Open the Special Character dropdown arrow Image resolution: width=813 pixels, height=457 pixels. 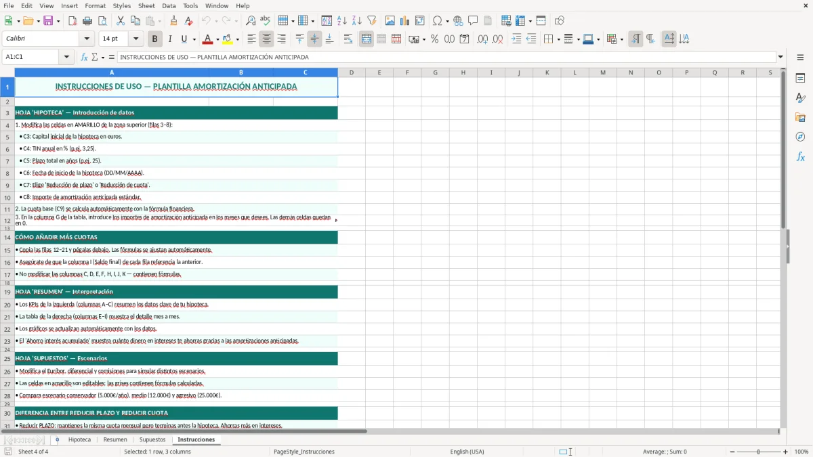tap(447, 21)
